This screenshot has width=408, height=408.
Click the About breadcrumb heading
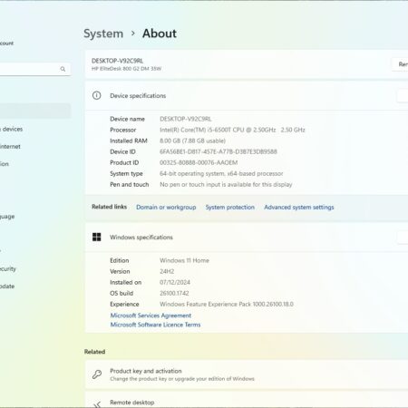click(x=160, y=34)
